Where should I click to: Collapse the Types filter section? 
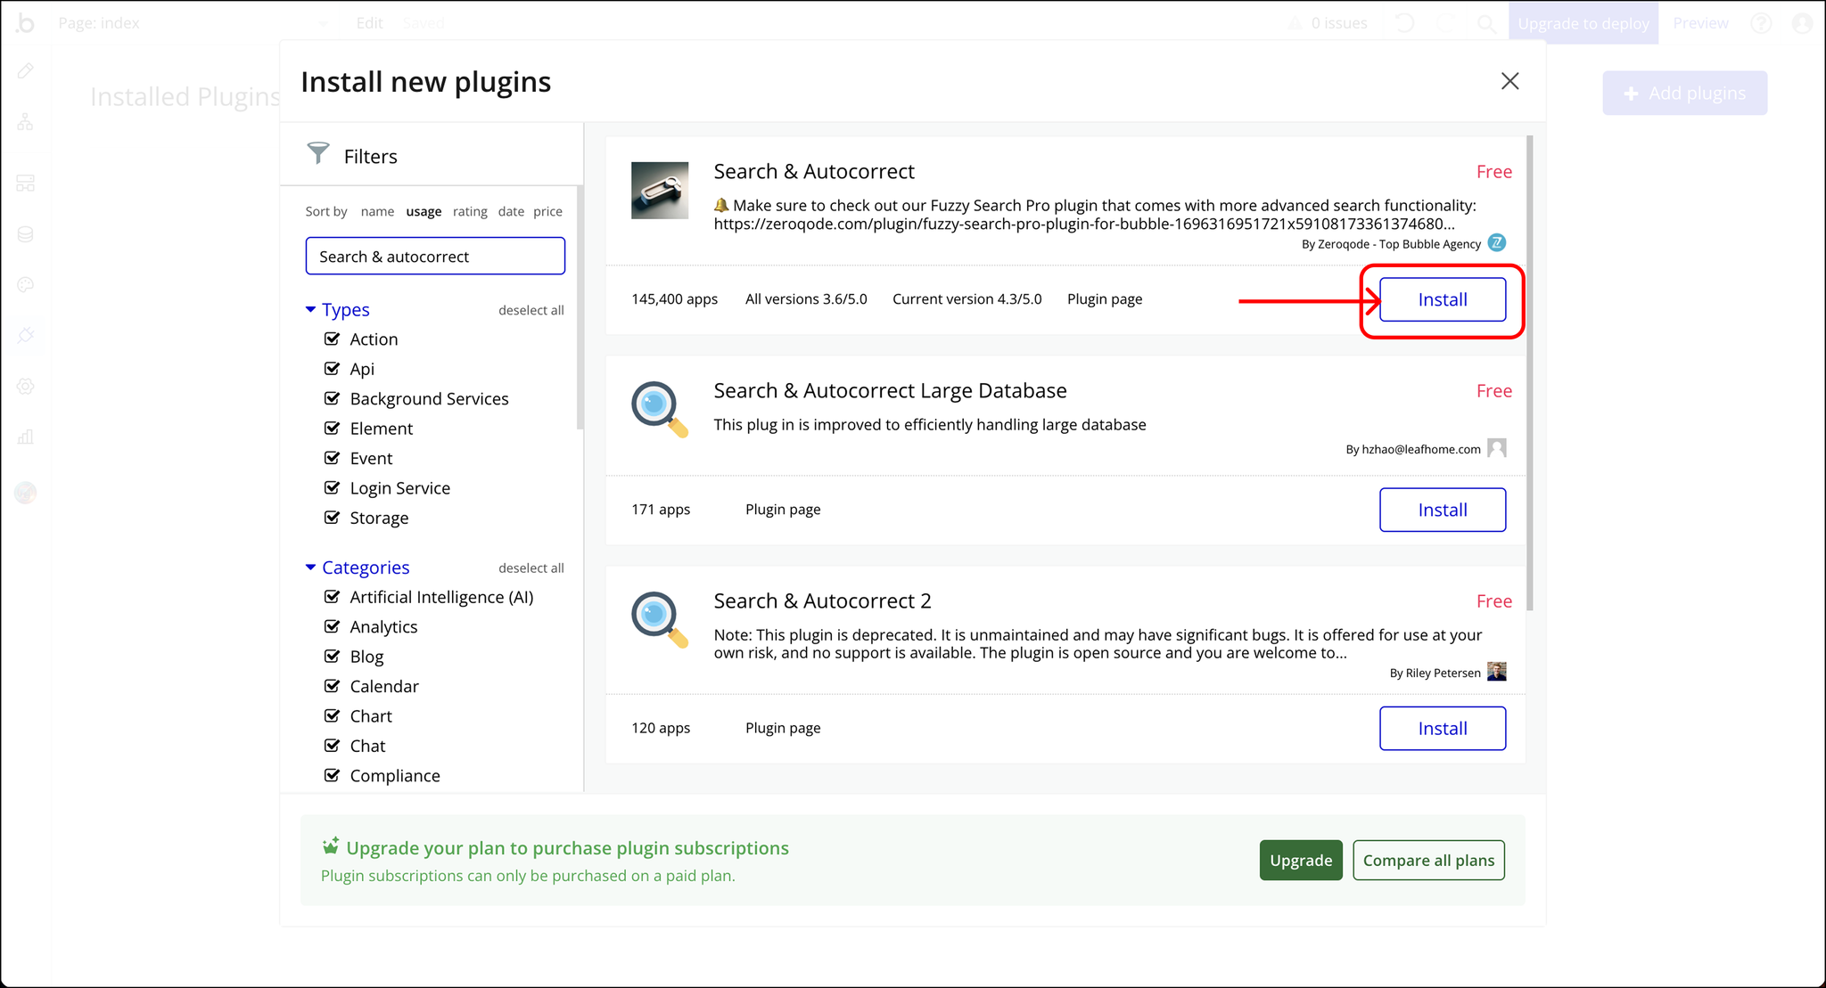pos(310,309)
